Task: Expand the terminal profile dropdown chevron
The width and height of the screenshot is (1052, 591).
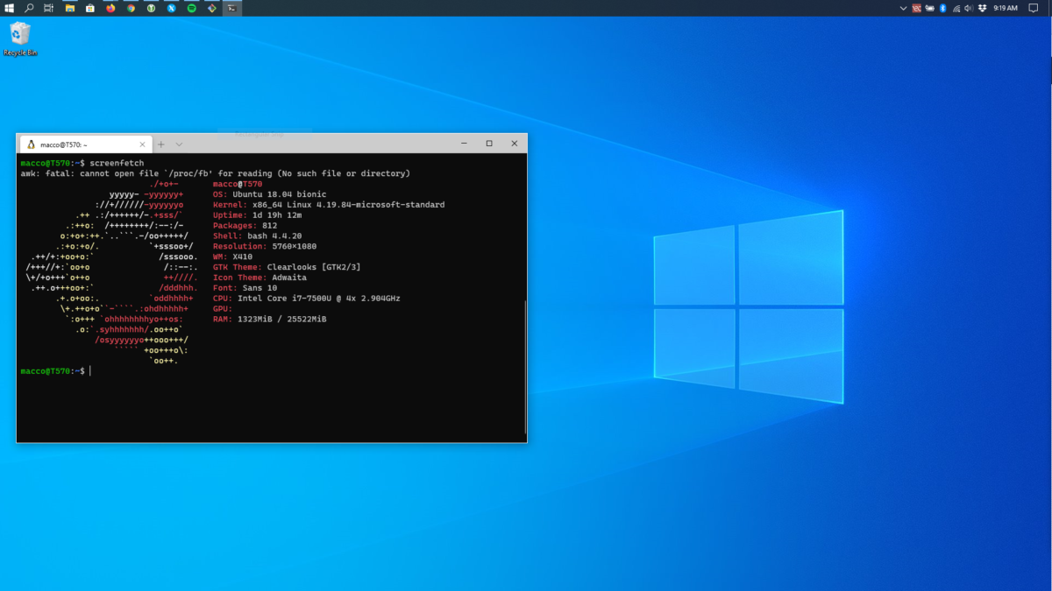Action: pyautogui.click(x=179, y=144)
